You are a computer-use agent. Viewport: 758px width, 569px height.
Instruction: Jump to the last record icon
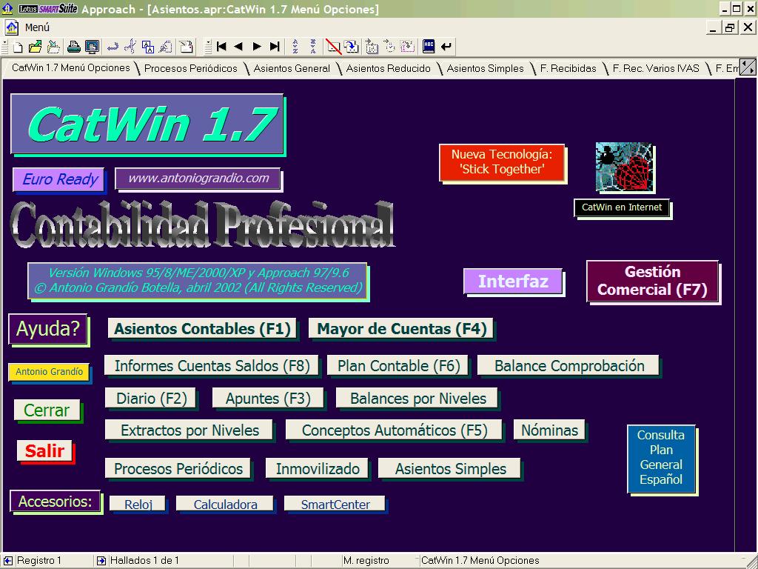[275, 47]
